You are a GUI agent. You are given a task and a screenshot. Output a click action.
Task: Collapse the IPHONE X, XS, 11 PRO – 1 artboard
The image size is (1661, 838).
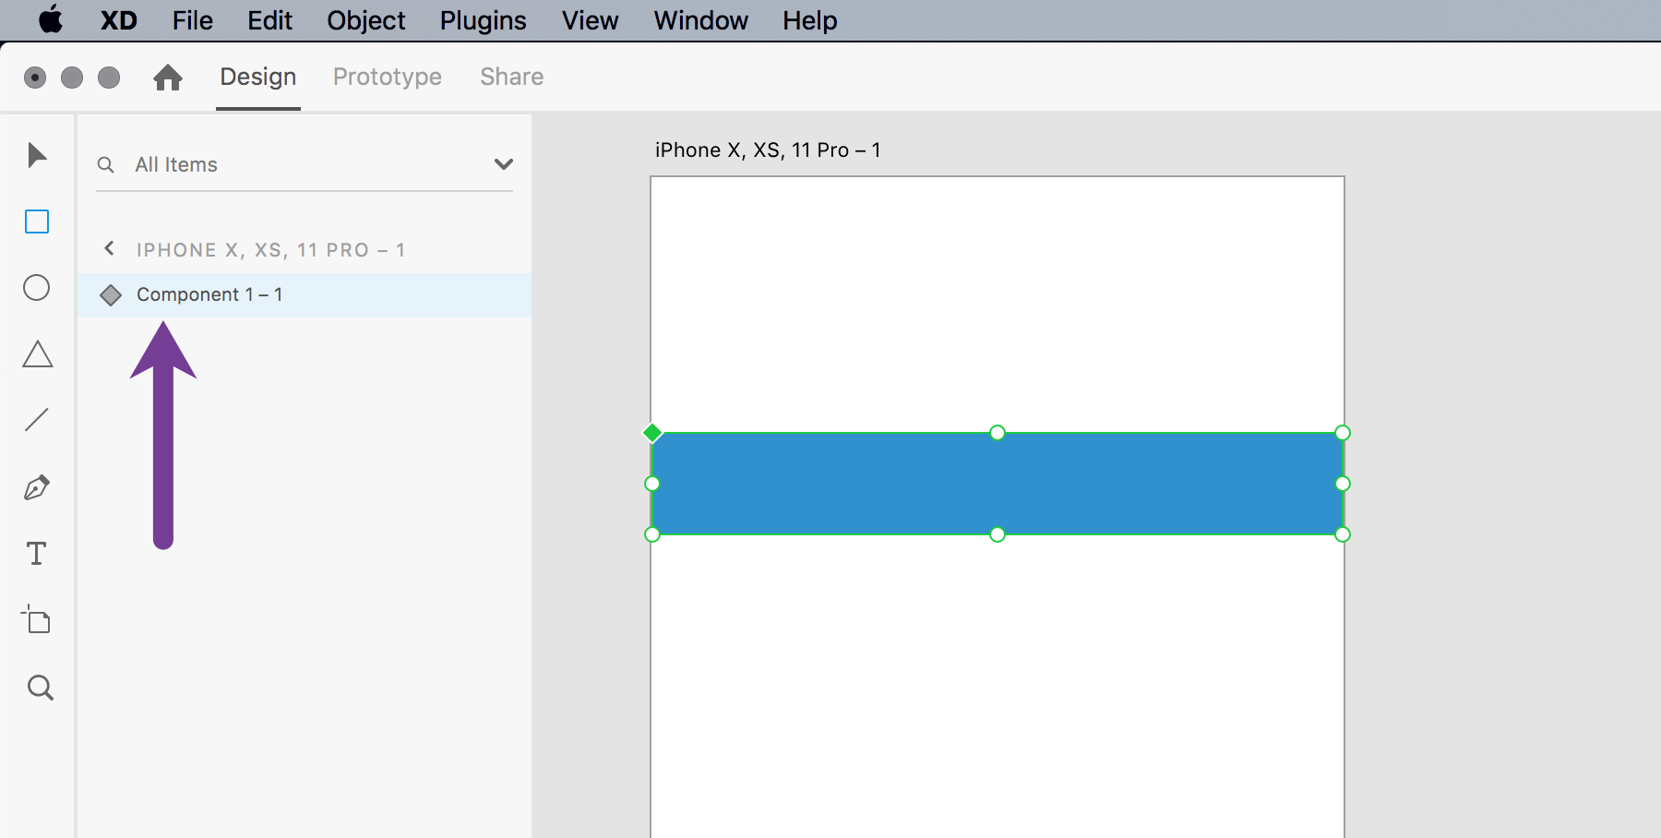click(x=109, y=248)
